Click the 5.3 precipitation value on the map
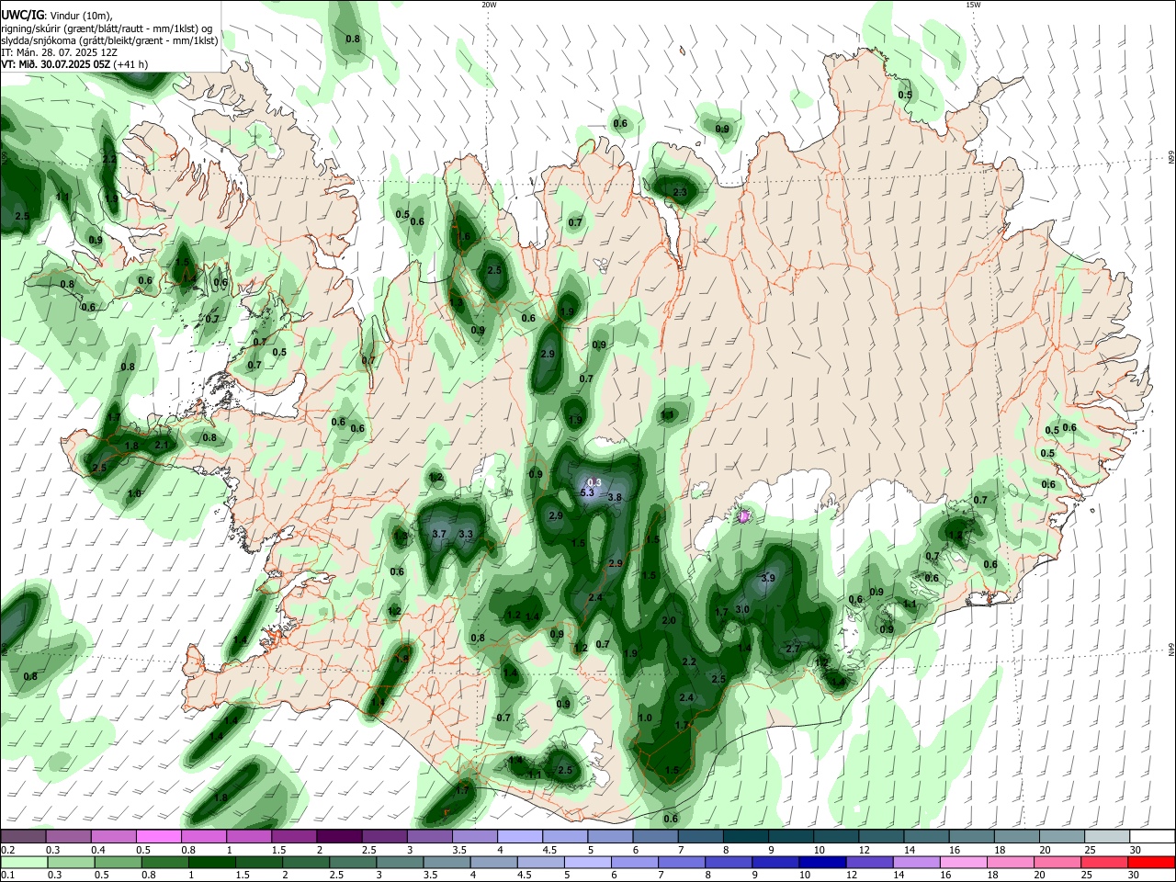The image size is (1176, 882). pos(588,493)
